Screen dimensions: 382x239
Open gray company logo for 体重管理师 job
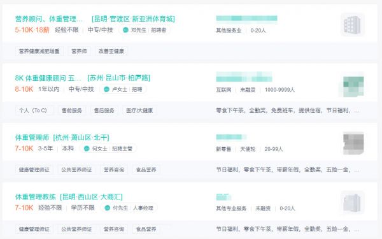(x=353, y=143)
